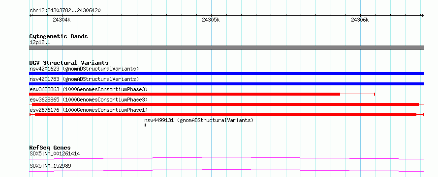Select the red esv3628865 variant bar
Screen dimensions: 438x177
click(x=226, y=104)
